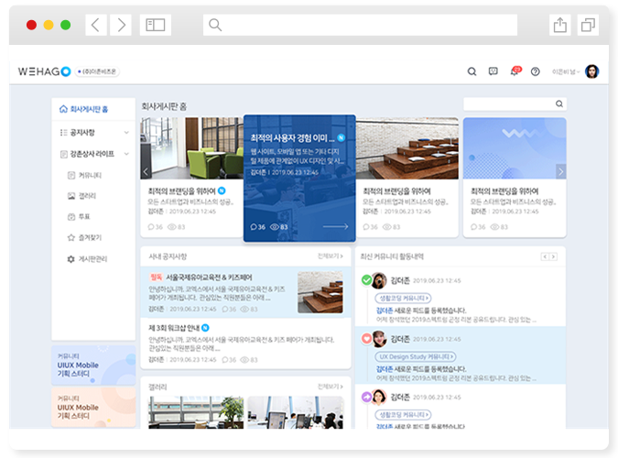Image resolution: width=618 pixels, height=458 pixels.
Task: Click the user profile avatar in header
Action: coord(592,71)
